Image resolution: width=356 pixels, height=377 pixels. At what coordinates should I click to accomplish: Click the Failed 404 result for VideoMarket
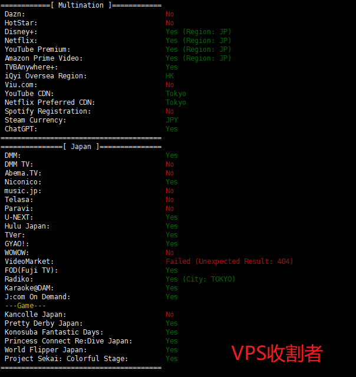[x=229, y=262]
